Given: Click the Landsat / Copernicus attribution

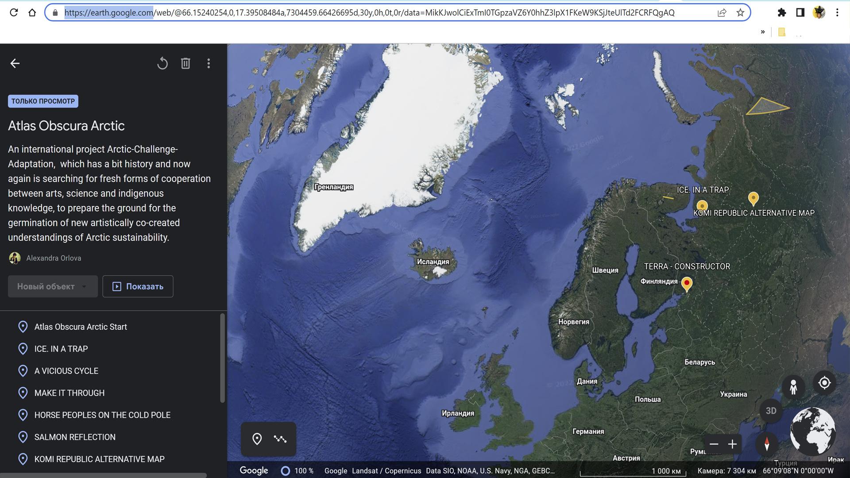Looking at the screenshot, I should click(386, 471).
